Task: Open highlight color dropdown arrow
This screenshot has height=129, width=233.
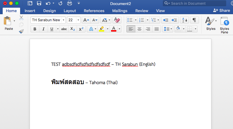Action: [x=107, y=29]
